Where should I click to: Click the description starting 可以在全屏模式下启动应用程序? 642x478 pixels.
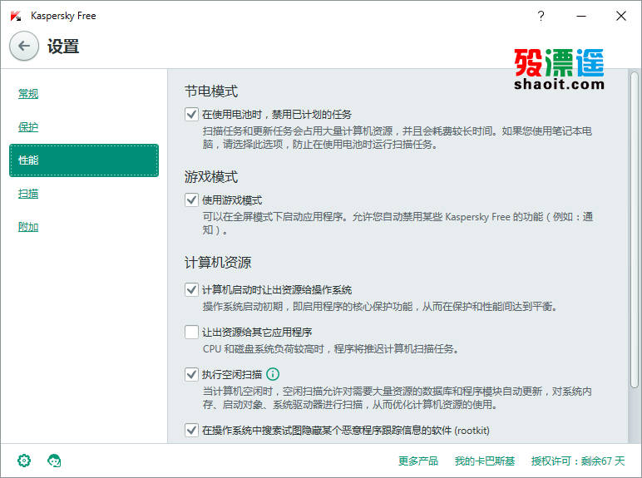point(398,224)
